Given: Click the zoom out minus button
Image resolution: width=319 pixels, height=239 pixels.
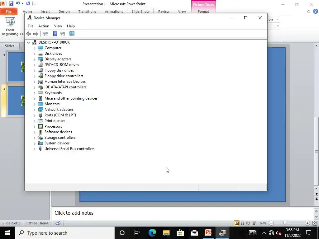Looking at the screenshot, I should [271, 223].
